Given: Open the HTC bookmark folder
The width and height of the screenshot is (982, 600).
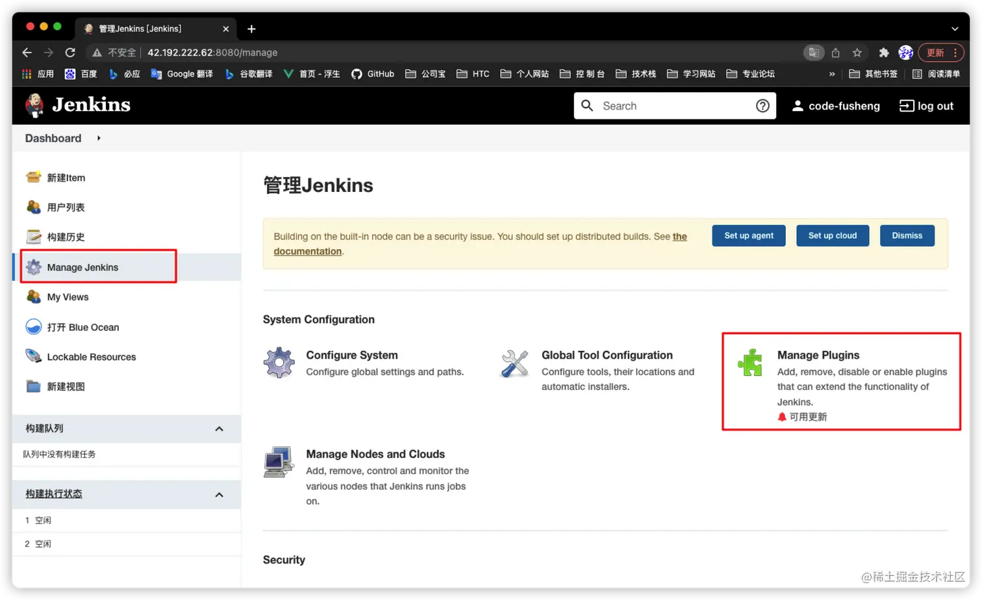Looking at the screenshot, I should [x=473, y=74].
